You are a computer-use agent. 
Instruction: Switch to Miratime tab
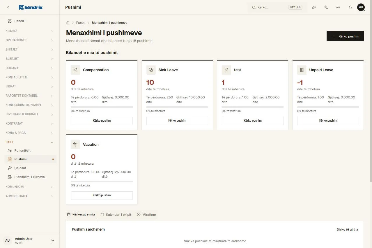point(146,215)
